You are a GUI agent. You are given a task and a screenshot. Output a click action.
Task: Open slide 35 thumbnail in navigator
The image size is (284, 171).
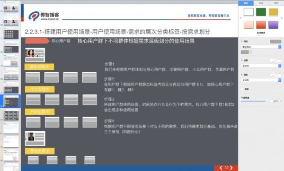[x=11, y=142]
